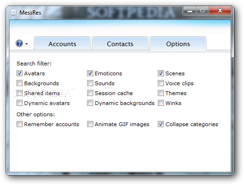Turn on Animate GIF images
The width and height of the screenshot is (244, 185).
point(90,124)
